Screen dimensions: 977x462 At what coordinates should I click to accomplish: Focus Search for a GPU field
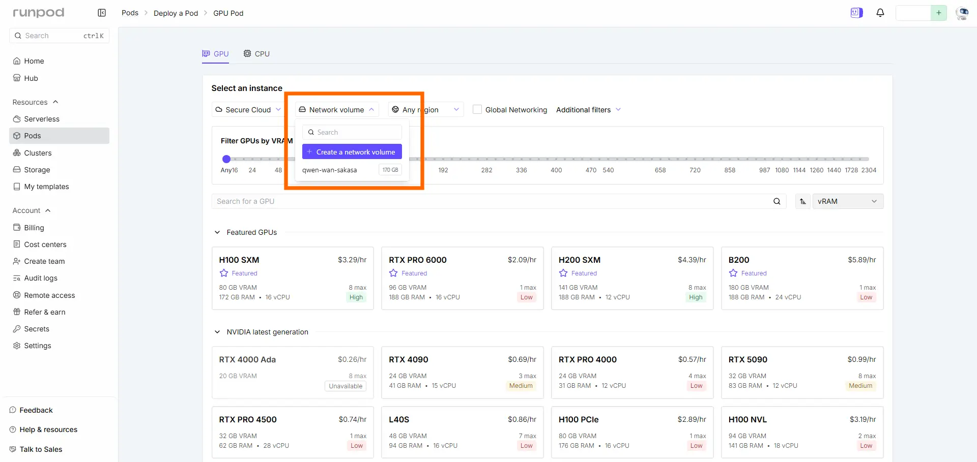pos(499,201)
